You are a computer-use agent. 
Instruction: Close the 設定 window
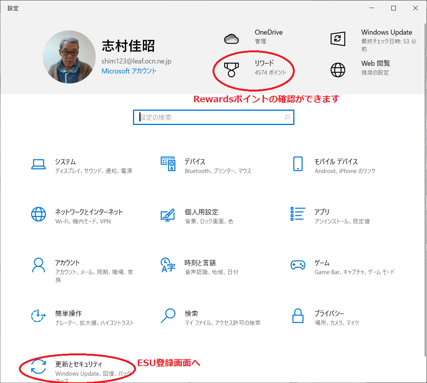tap(415, 8)
